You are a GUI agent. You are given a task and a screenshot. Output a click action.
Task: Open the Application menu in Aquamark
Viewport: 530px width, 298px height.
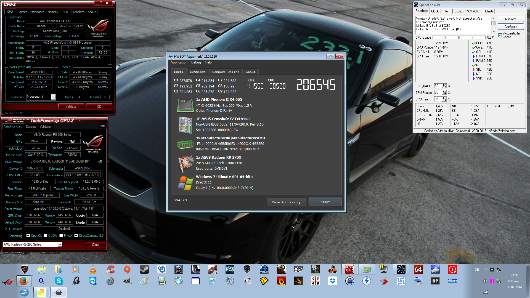coord(179,63)
